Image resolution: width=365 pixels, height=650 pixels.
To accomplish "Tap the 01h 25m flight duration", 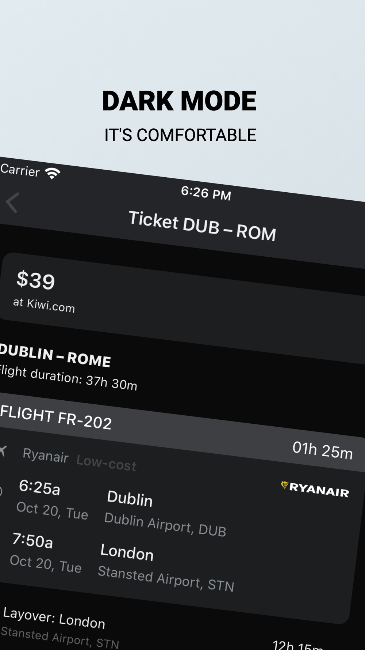I will tap(323, 450).
